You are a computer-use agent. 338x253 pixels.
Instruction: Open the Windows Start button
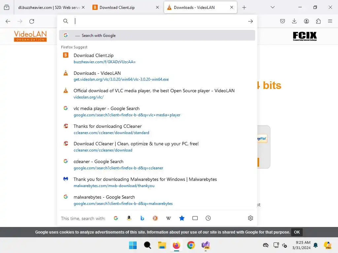tap(133, 245)
